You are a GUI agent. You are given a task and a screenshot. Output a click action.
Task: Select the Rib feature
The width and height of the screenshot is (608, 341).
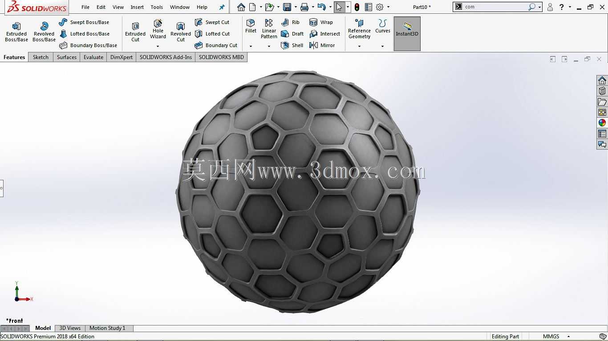[291, 22]
